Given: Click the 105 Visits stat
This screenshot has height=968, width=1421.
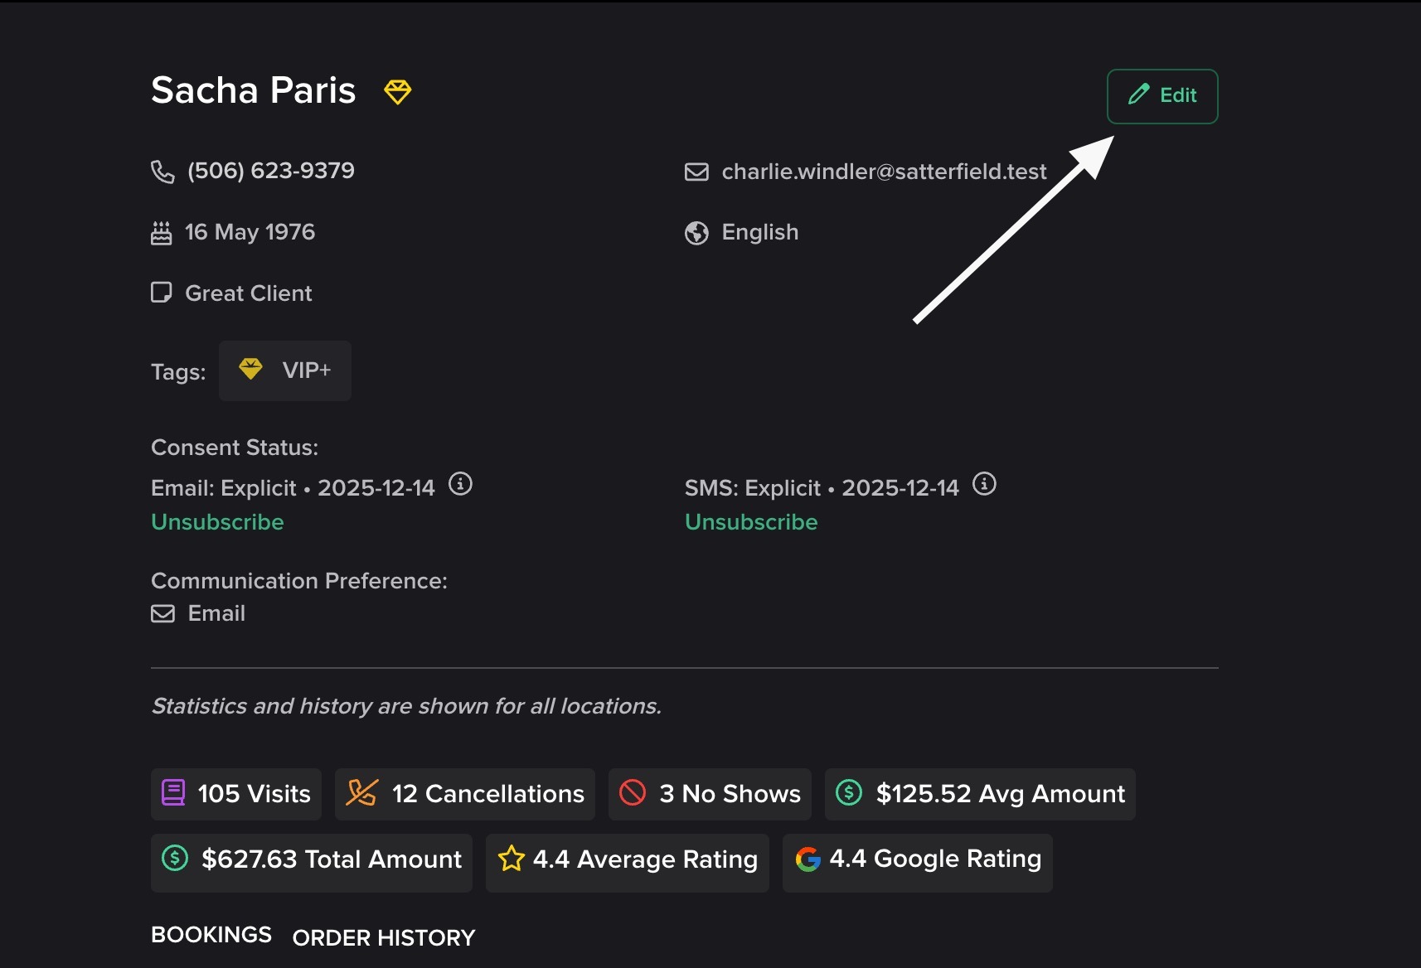Looking at the screenshot, I should (236, 794).
